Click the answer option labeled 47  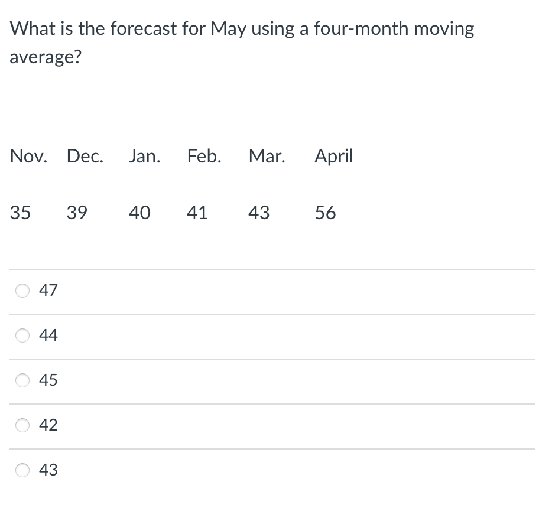tap(48, 290)
